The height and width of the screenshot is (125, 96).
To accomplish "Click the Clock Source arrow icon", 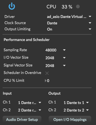I will pos(90,23).
